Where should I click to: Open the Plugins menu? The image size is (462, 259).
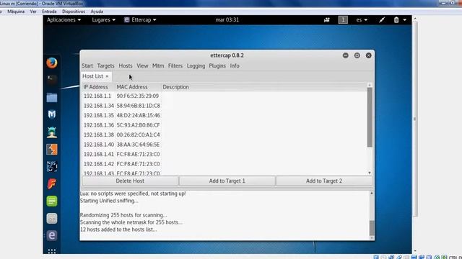point(217,65)
